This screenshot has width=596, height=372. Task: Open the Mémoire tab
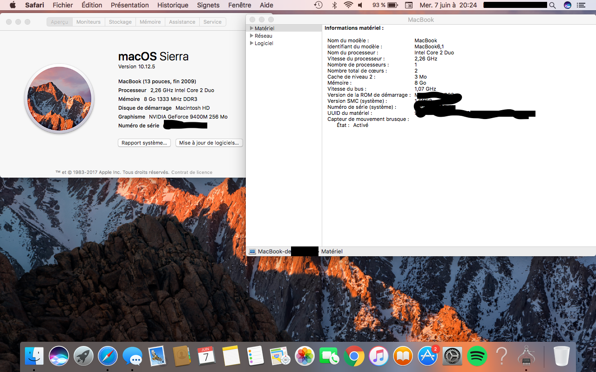[150, 22]
